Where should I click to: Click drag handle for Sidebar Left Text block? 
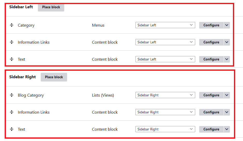pos(12,59)
